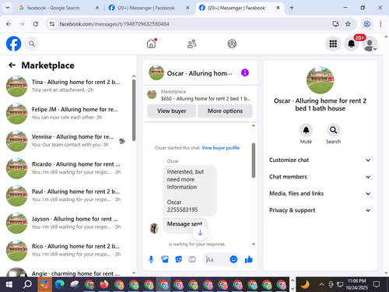Go to the Home feed icon
Image resolution: width=389 pixels, height=292 pixels.
click(x=151, y=44)
